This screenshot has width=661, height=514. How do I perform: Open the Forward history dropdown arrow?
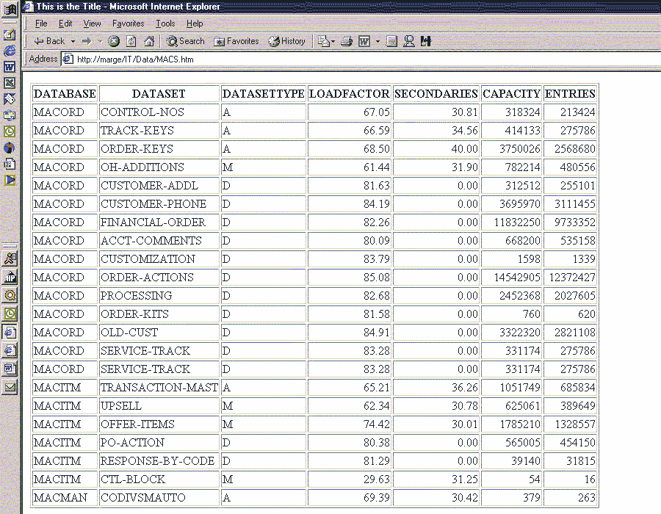pyautogui.click(x=100, y=42)
